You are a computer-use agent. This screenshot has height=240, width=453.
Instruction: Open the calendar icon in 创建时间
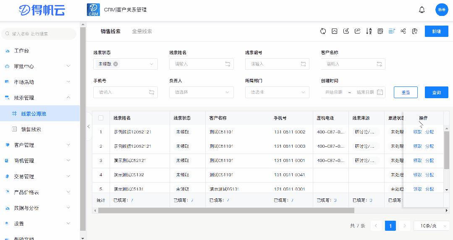(380, 92)
